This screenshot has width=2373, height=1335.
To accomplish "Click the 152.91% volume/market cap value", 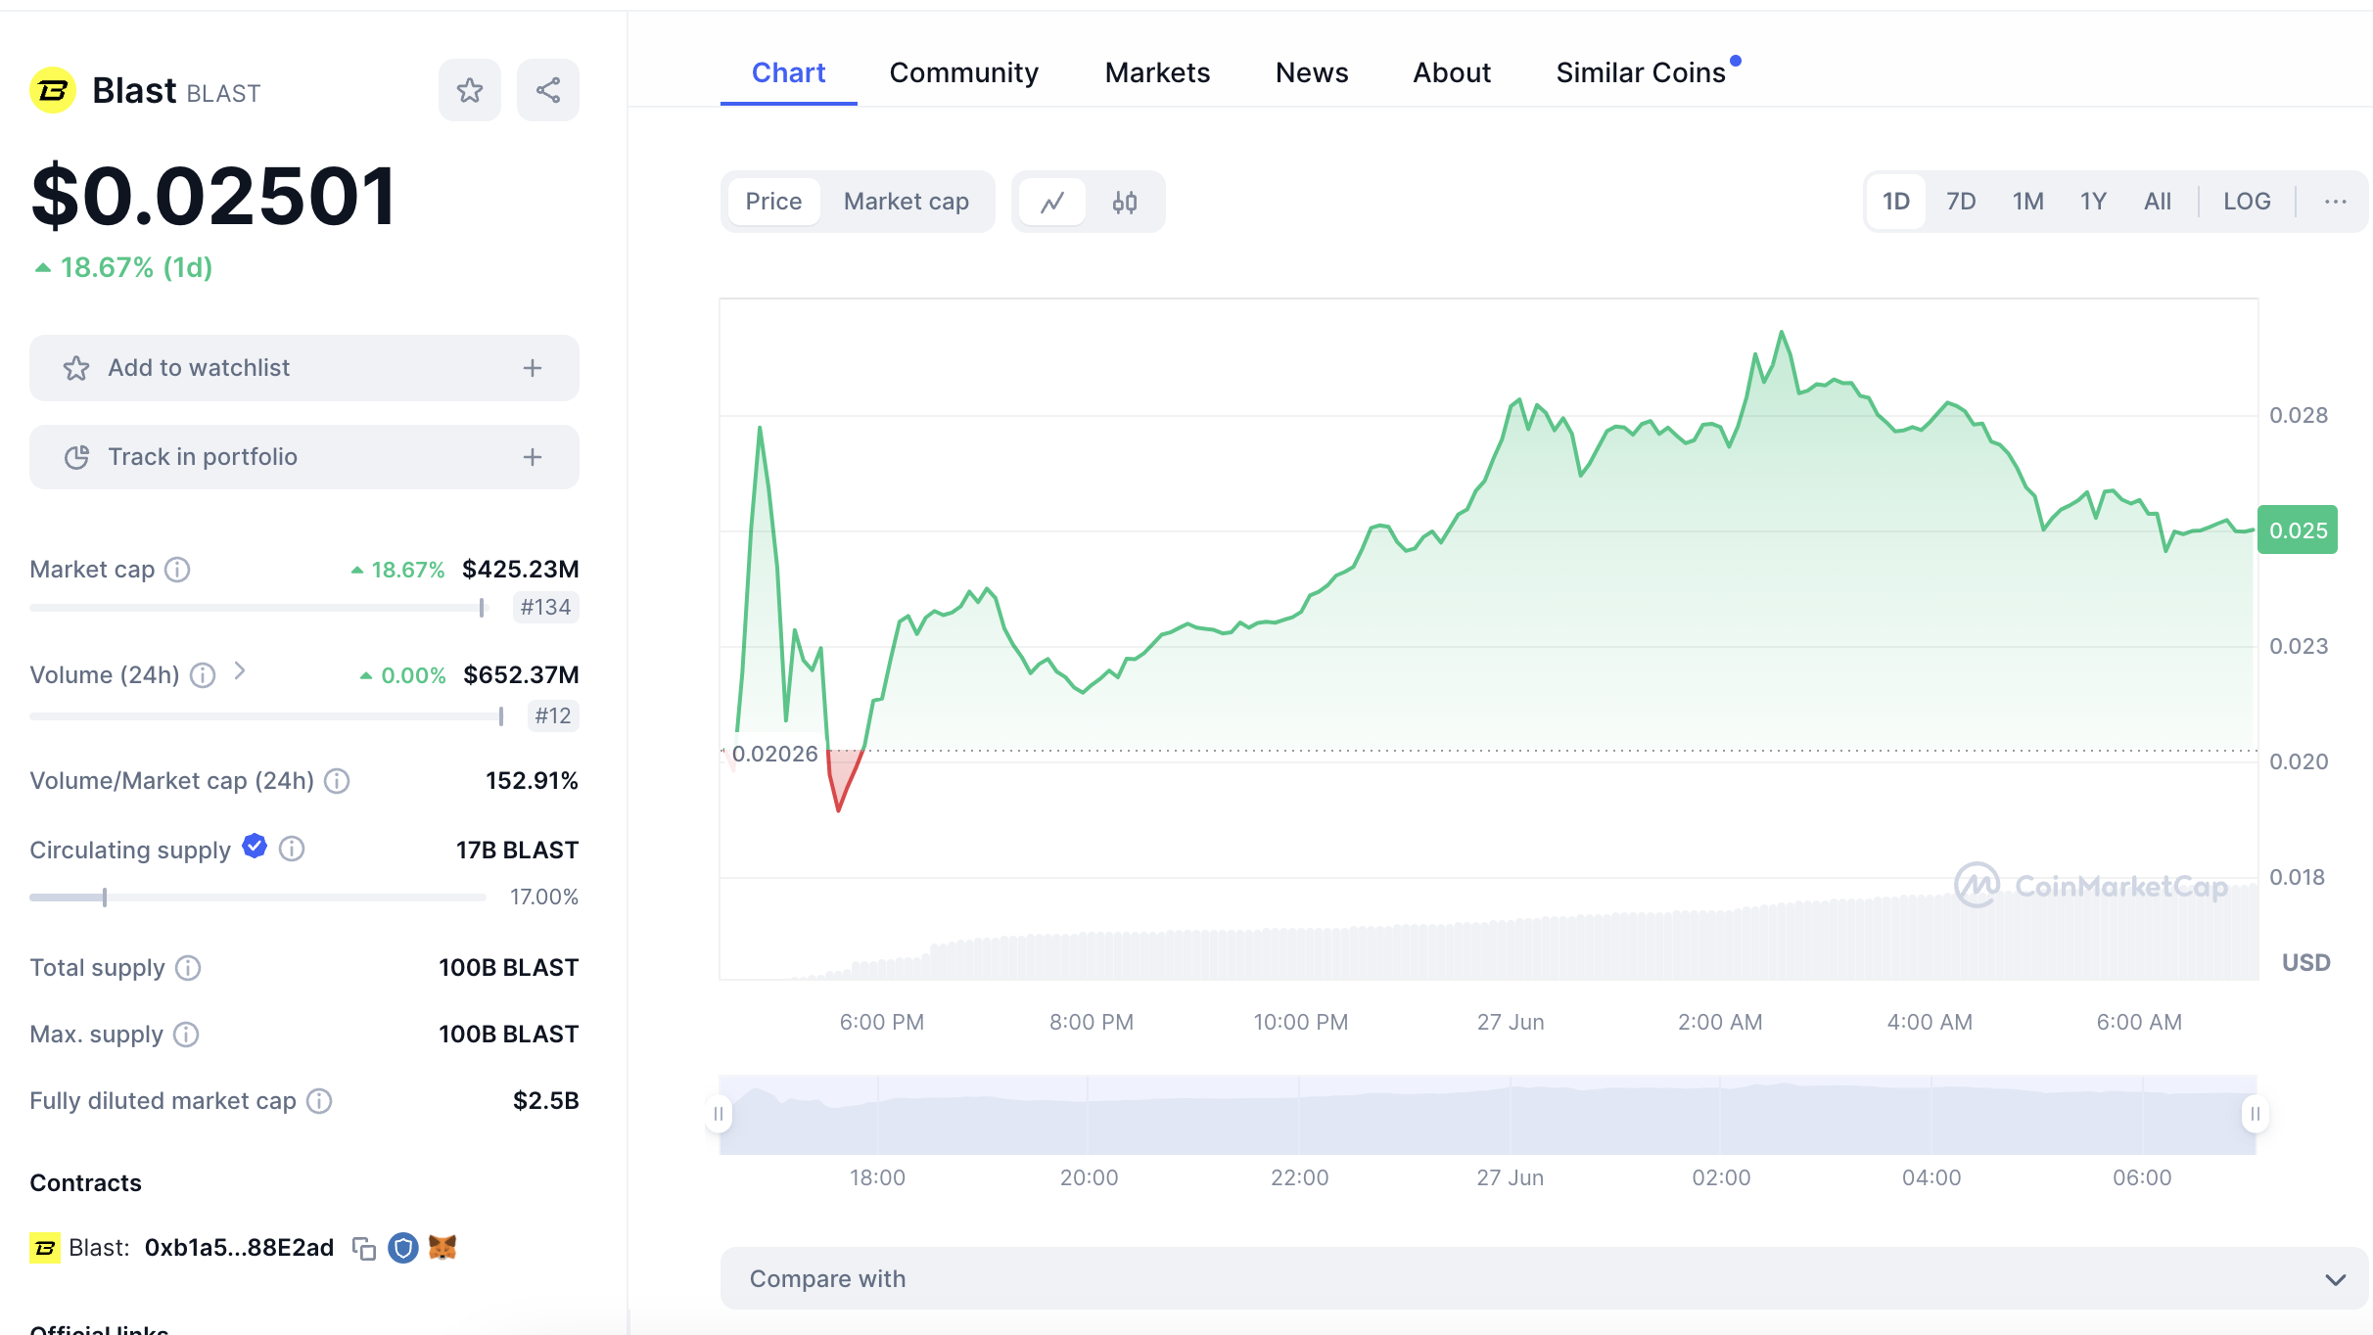I will coord(532,781).
